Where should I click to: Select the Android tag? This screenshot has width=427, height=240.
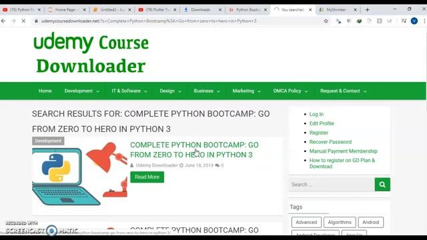(371, 222)
